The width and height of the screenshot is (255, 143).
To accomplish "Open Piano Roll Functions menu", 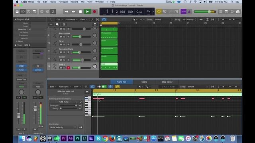I will [65, 87].
